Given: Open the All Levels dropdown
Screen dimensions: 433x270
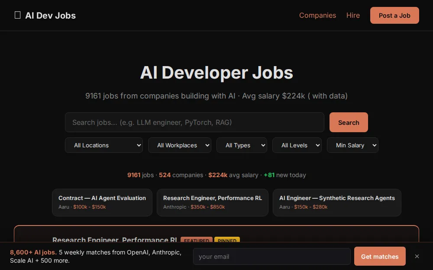Looking at the screenshot, I should [x=297, y=145].
